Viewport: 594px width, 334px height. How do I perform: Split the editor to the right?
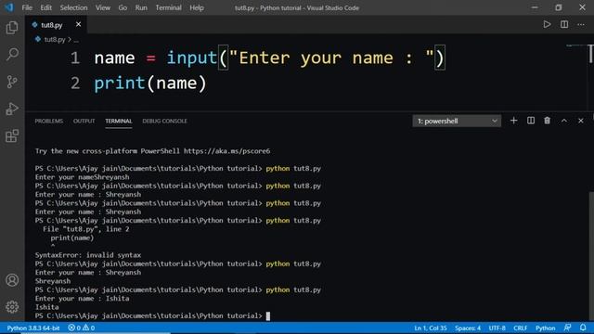(564, 25)
